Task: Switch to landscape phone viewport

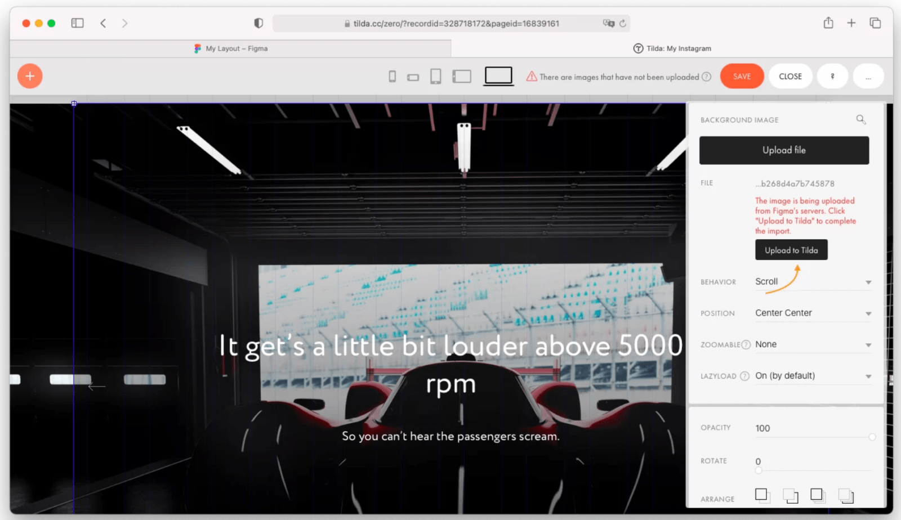Action: [x=413, y=77]
